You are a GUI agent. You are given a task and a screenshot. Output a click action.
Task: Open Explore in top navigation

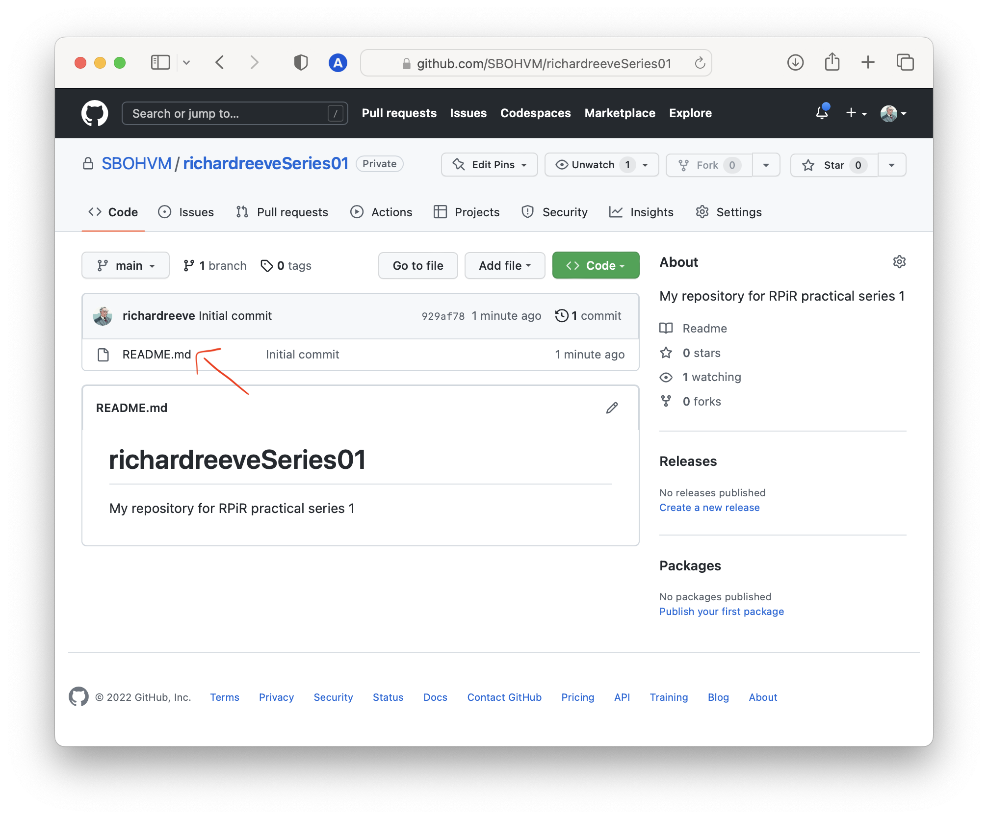point(690,113)
